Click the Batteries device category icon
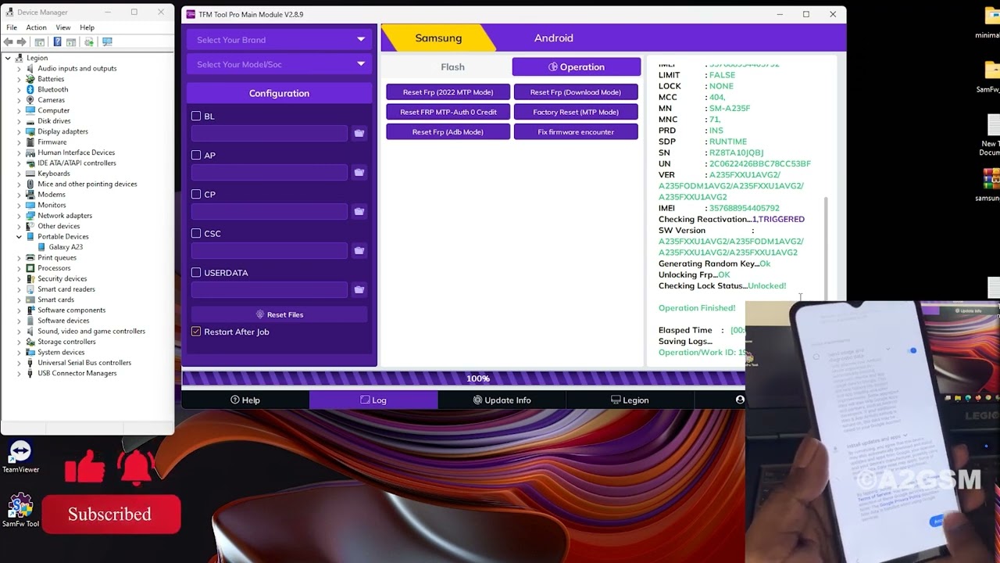The height and width of the screenshot is (563, 1000). 30,79
